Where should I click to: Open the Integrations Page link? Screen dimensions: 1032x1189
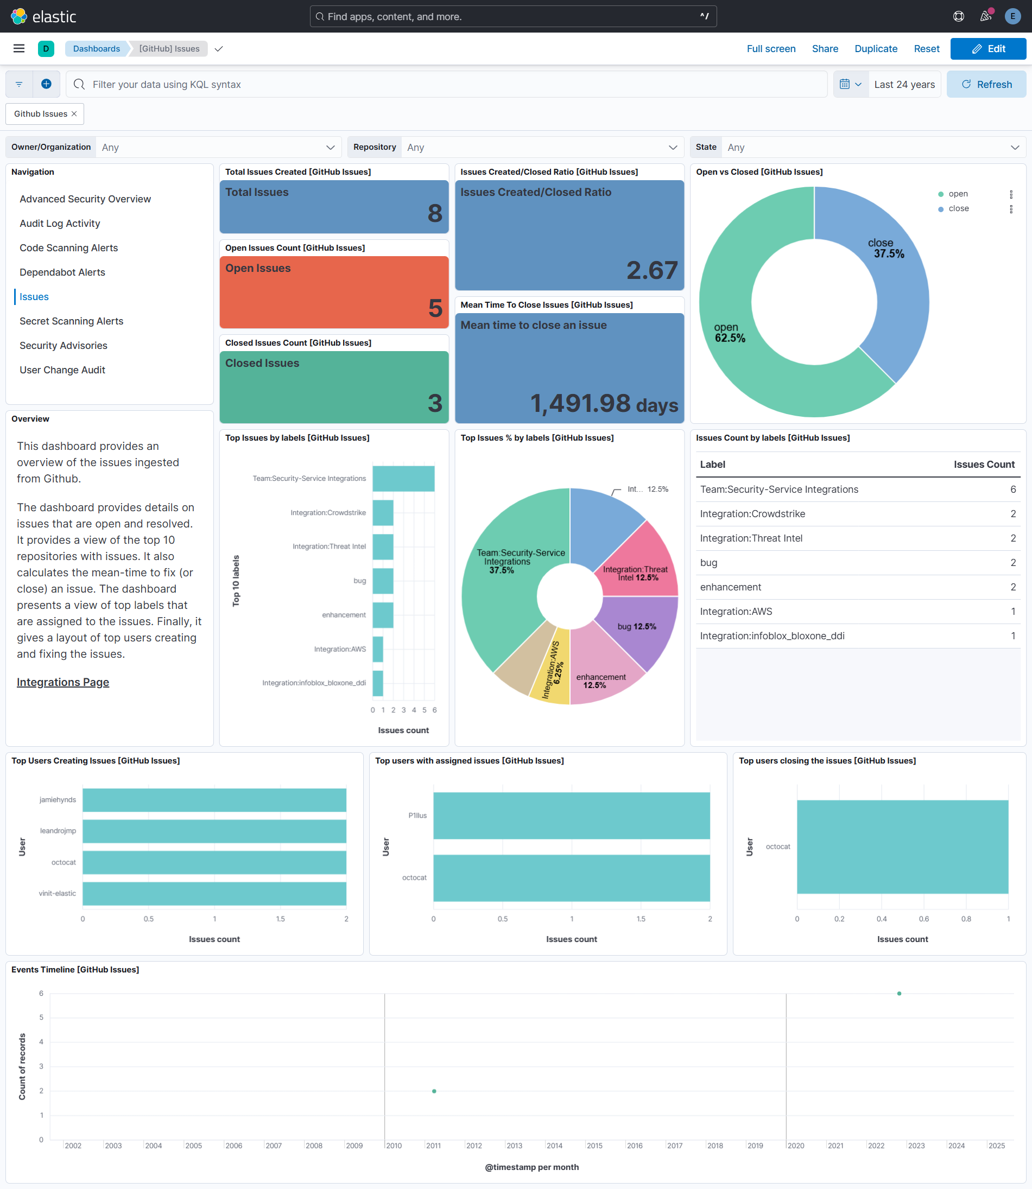point(63,682)
